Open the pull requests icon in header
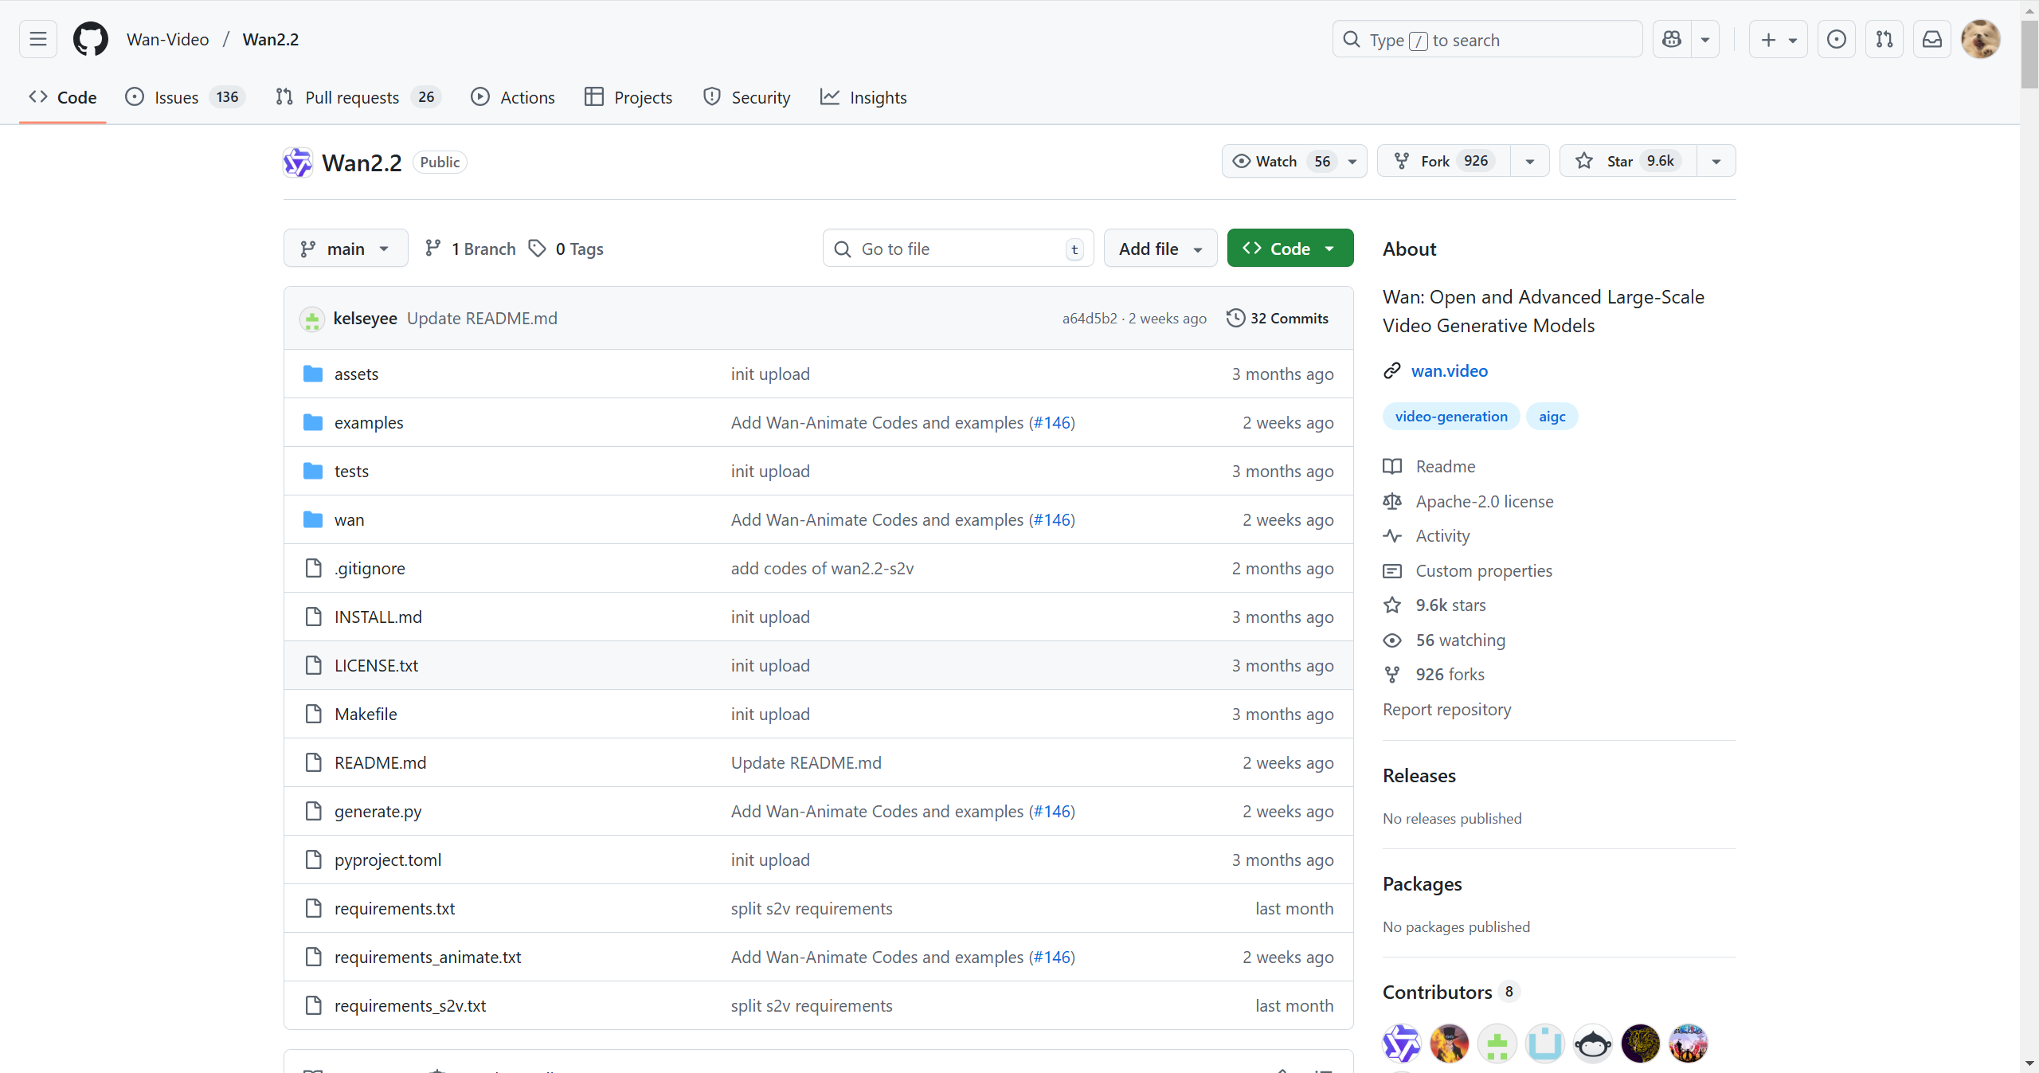The image size is (2039, 1073). pyautogui.click(x=1884, y=39)
